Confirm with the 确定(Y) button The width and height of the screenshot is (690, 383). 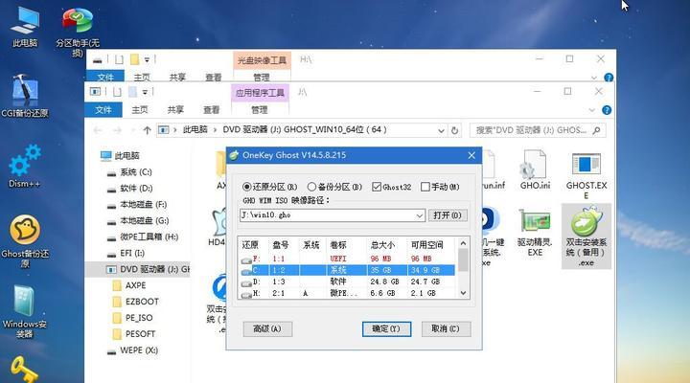[386, 329]
